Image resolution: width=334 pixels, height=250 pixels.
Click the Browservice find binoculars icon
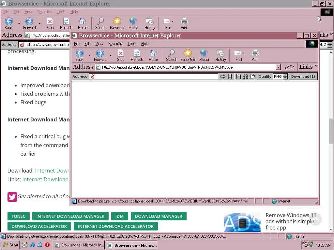246,76
